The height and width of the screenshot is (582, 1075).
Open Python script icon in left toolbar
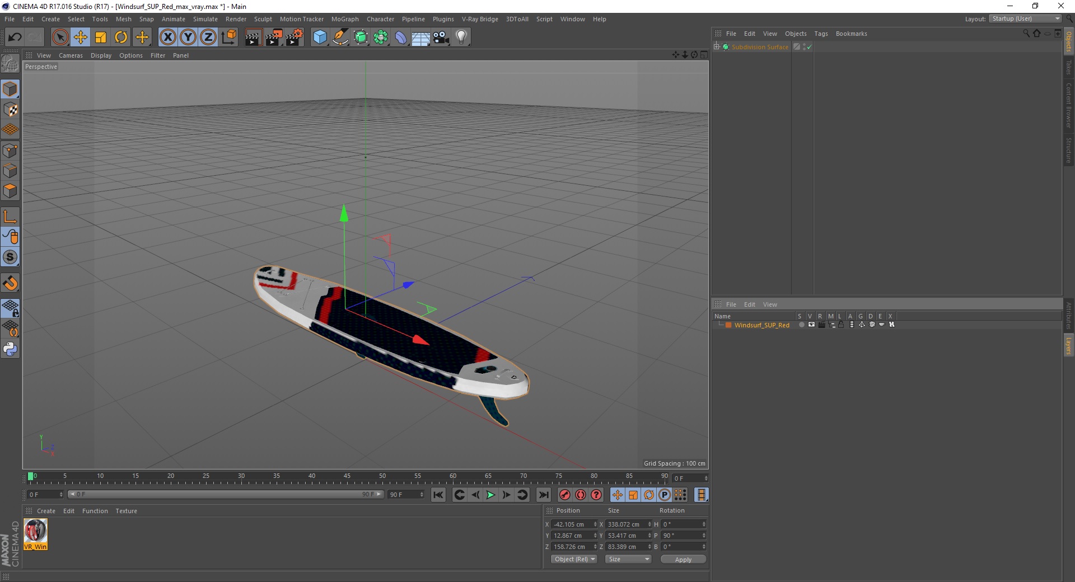(x=10, y=349)
